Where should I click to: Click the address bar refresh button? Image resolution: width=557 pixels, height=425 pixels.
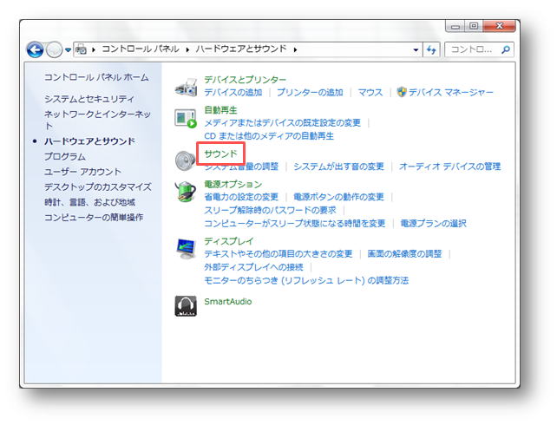(431, 49)
